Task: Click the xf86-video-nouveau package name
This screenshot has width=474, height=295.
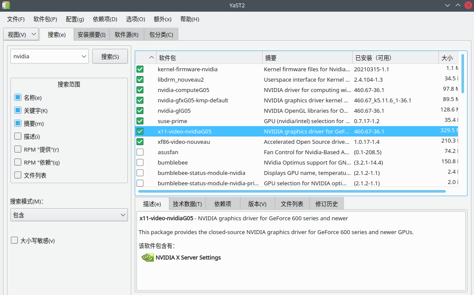Action: coord(184,142)
